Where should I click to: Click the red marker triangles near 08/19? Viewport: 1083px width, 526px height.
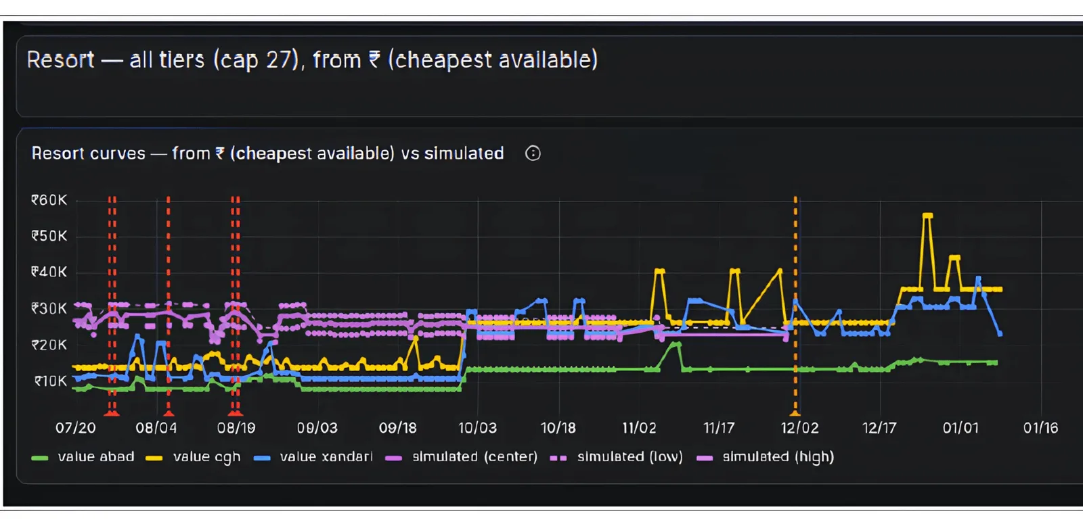point(235,412)
